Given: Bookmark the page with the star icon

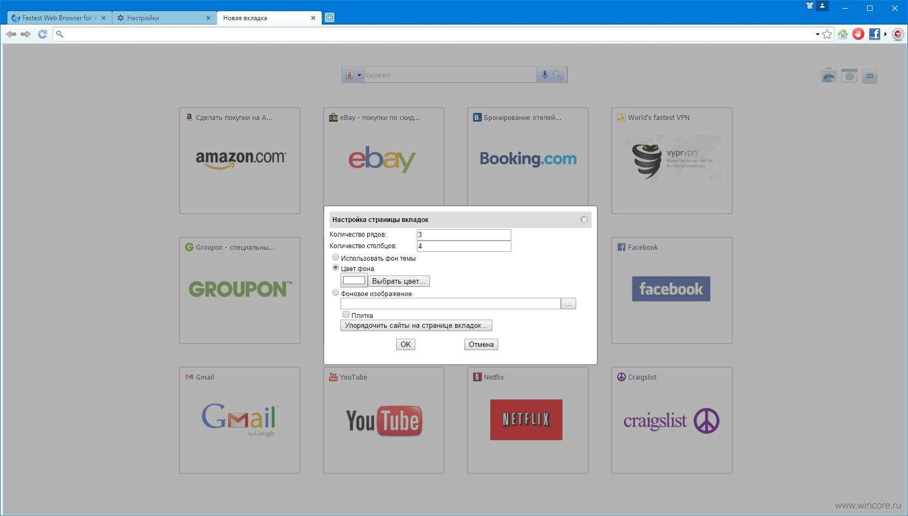Looking at the screenshot, I should [x=827, y=34].
